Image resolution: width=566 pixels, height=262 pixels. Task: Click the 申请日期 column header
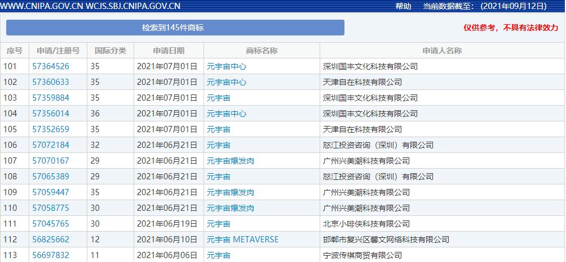pos(169,51)
